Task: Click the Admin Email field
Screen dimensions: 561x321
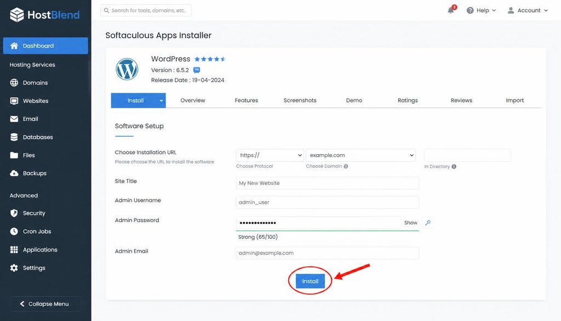Action: 327,253
